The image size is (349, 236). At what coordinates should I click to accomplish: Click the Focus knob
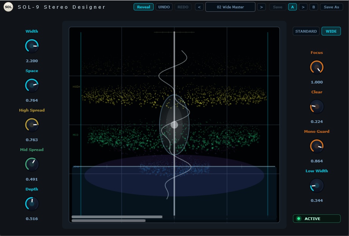click(317, 67)
